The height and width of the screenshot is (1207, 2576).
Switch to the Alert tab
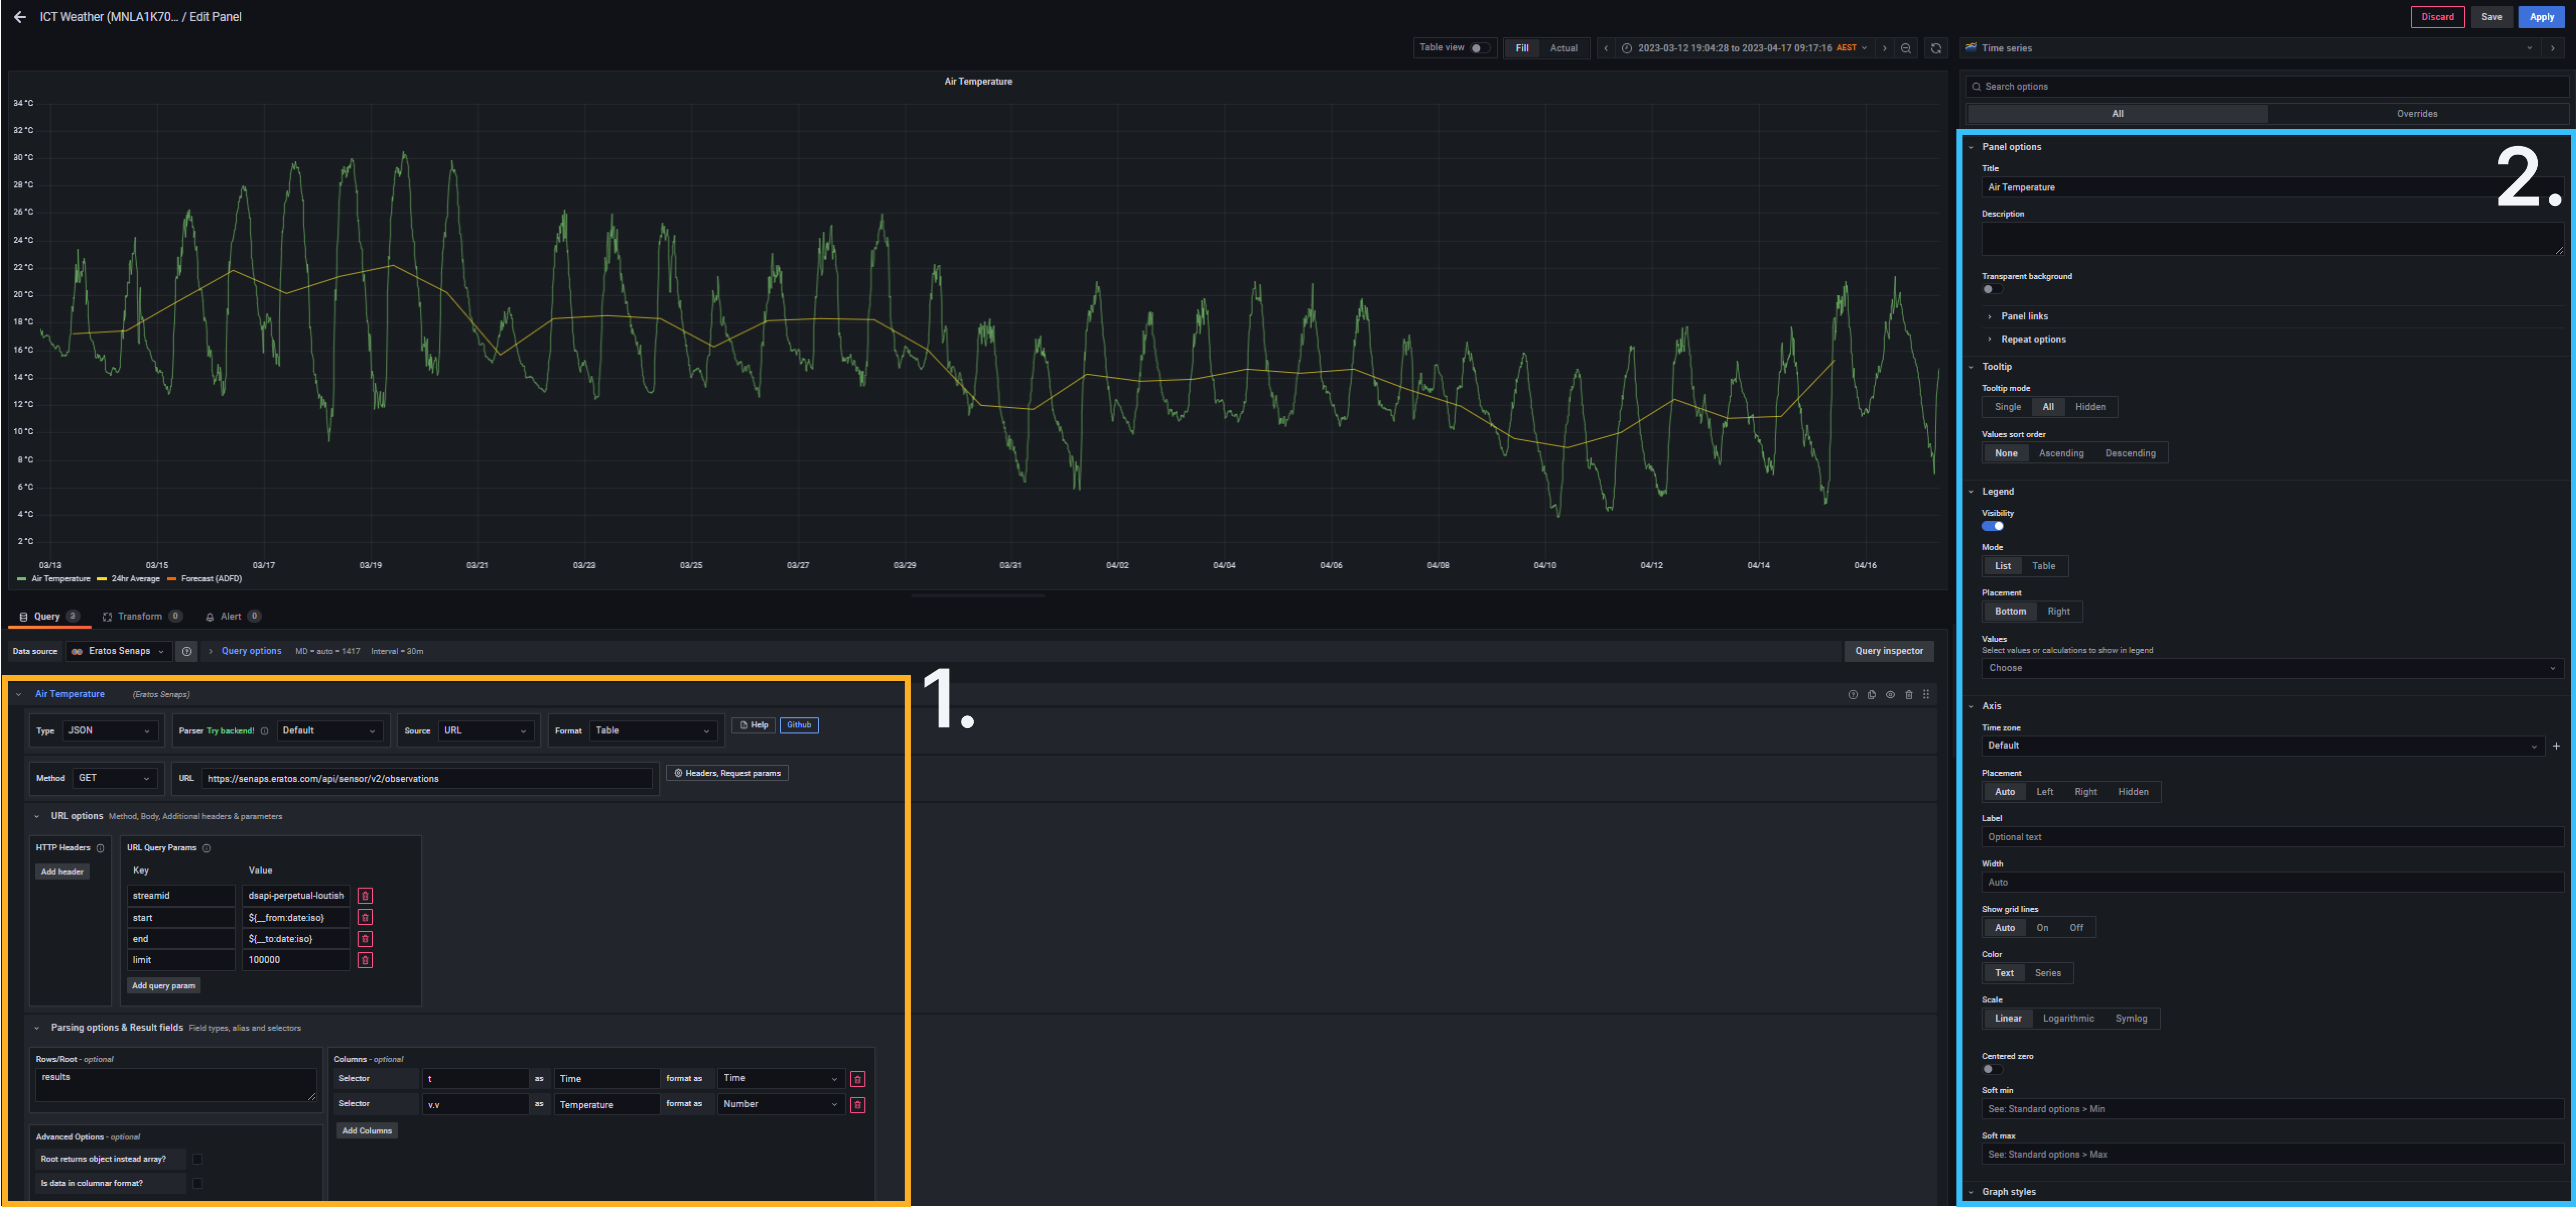point(233,617)
